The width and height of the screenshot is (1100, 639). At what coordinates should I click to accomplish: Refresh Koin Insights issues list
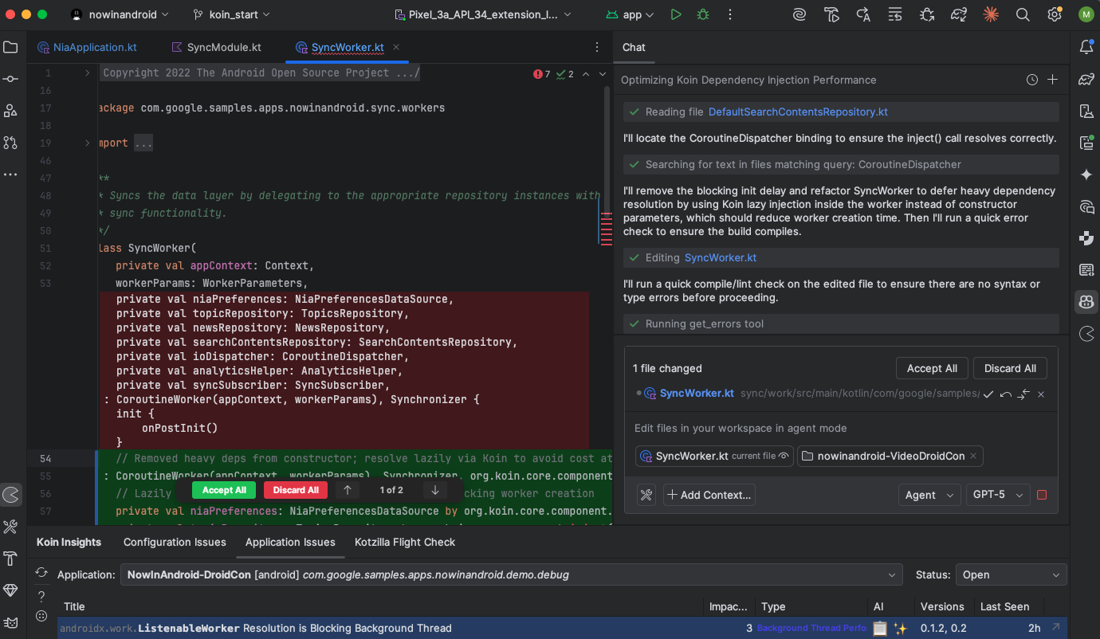coord(41,574)
